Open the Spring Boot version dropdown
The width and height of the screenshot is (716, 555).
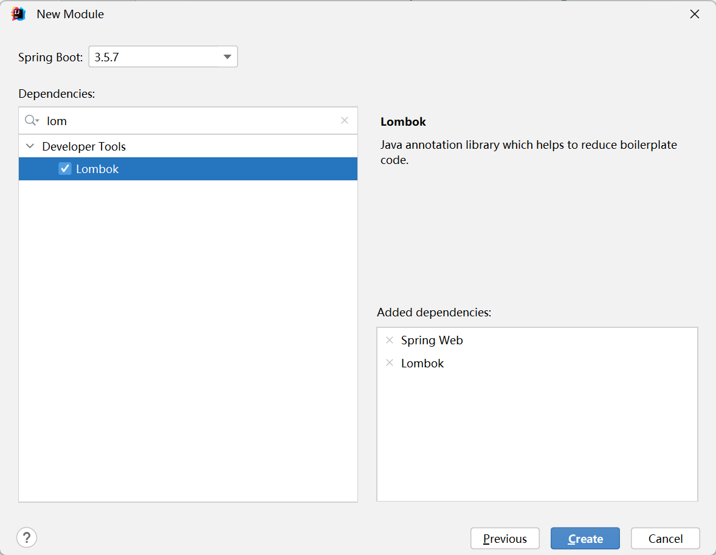[x=163, y=56]
